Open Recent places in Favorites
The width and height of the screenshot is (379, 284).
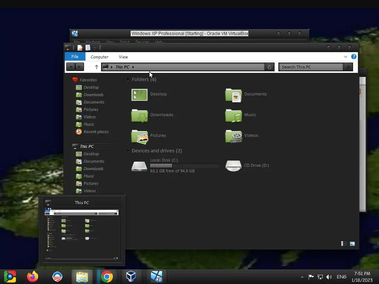(92, 132)
